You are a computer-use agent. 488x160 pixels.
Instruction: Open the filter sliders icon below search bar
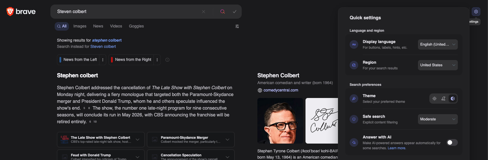(237, 26)
